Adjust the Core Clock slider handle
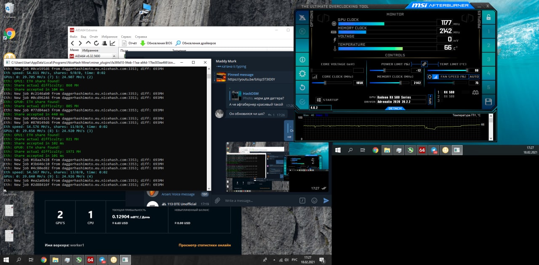Image resolution: width=539 pixels, height=265 pixels. [x=325, y=83]
